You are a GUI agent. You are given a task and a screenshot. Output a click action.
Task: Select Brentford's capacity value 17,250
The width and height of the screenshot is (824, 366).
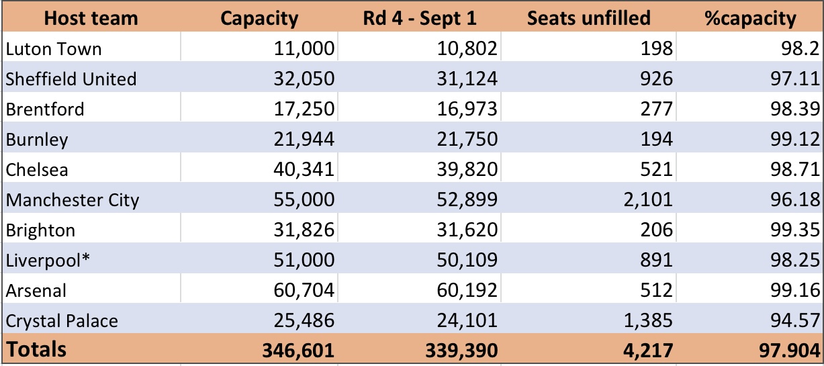[x=259, y=109]
